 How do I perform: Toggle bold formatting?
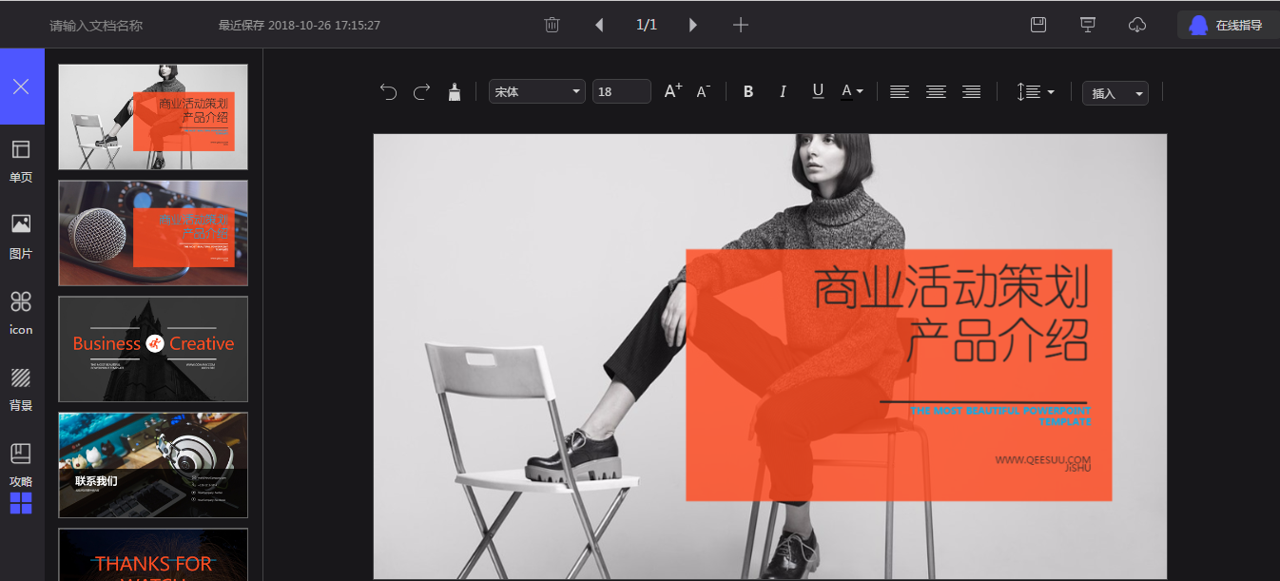[748, 92]
